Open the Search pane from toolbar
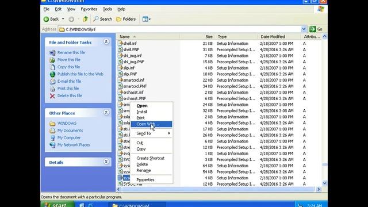368x207 pixels. [102, 19]
